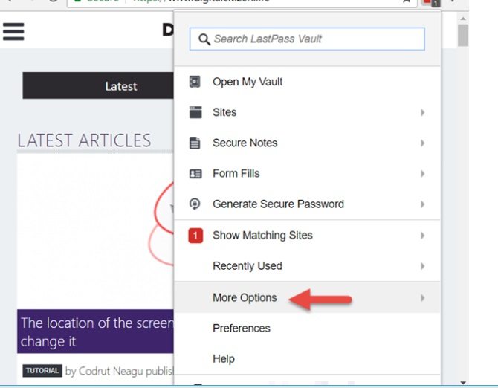Click the article thumbnail image
Viewport: 498px width, 388px height.
(95, 232)
